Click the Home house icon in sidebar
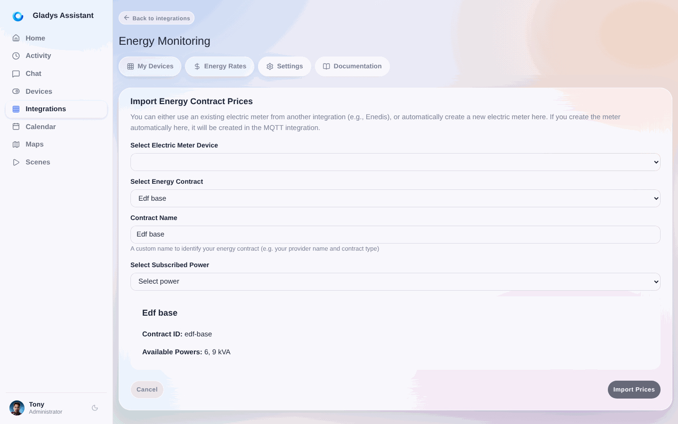 16,38
